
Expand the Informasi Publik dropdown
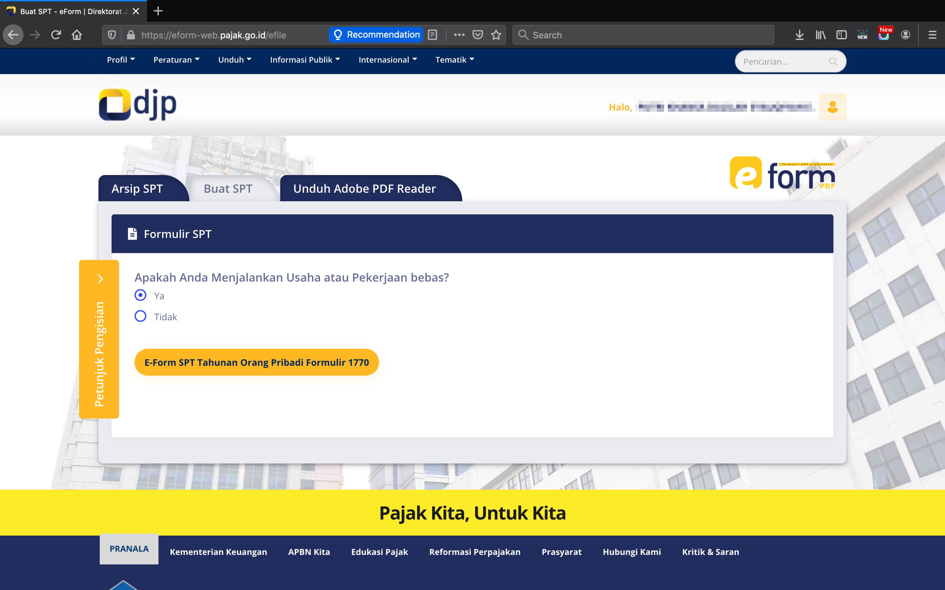click(304, 60)
